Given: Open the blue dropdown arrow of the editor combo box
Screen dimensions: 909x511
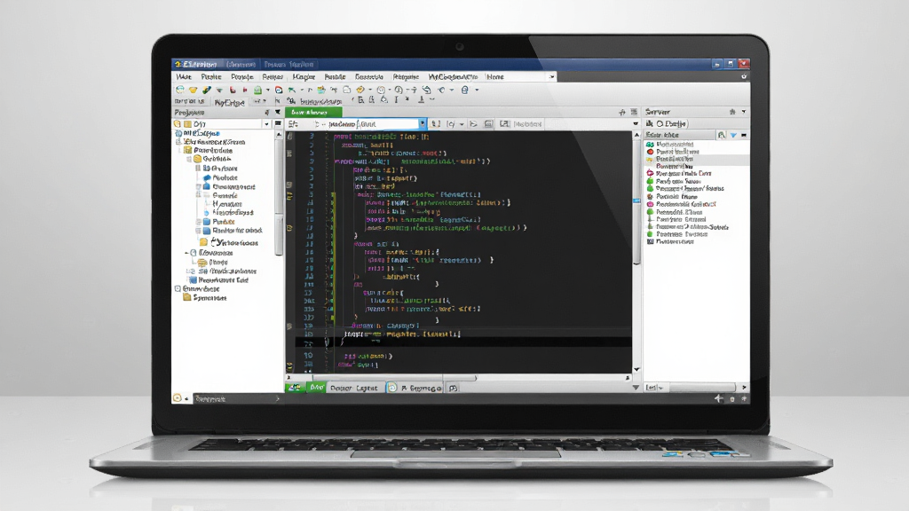Looking at the screenshot, I should (422, 124).
